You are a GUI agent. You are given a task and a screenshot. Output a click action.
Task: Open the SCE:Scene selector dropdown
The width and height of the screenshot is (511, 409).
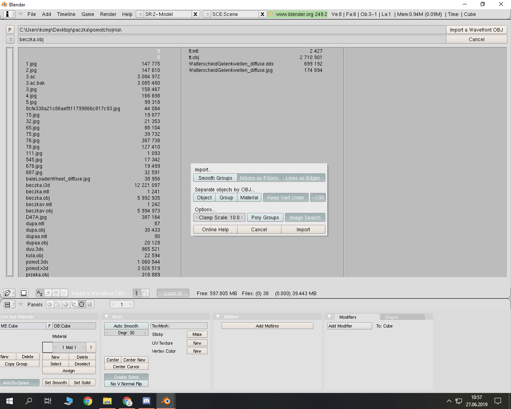(207, 14)
